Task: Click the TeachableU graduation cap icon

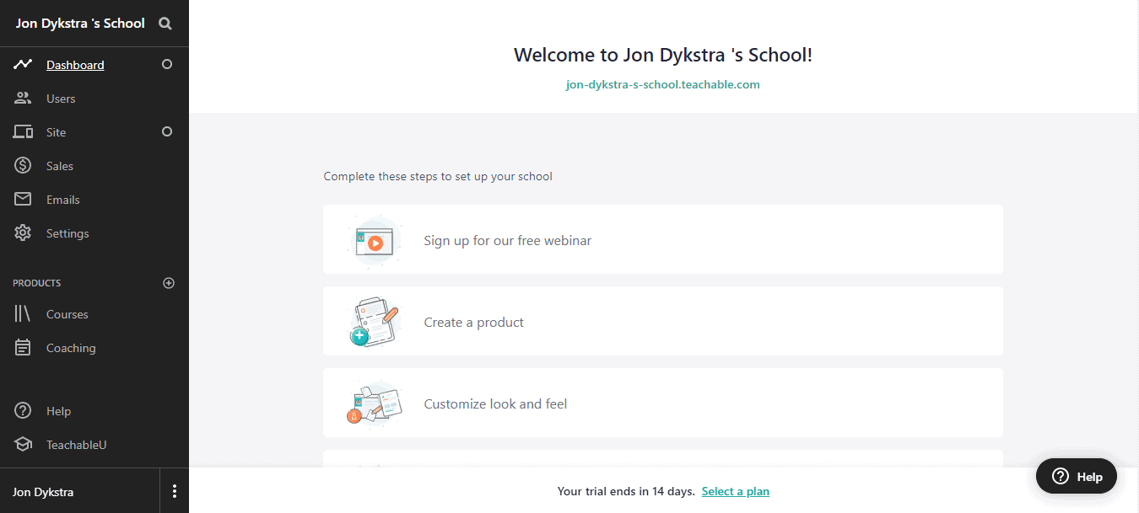Action: tap(23, 445)
